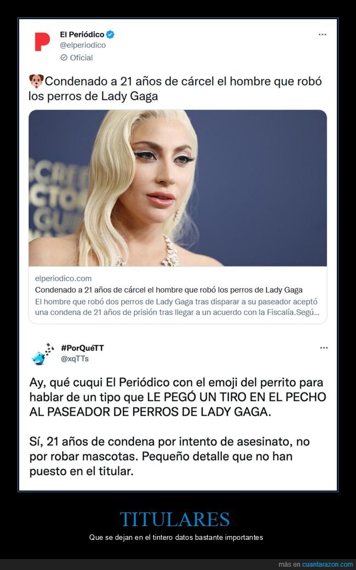
Task: Click the #PorQuéTT blue bird avatar
Action: [43, 354]
